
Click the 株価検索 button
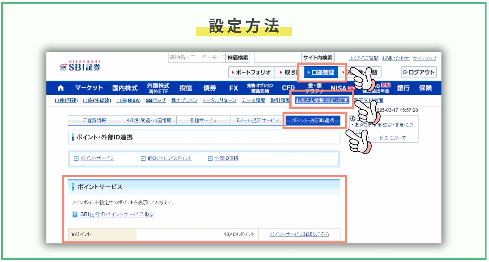click(x=238, y=58)
